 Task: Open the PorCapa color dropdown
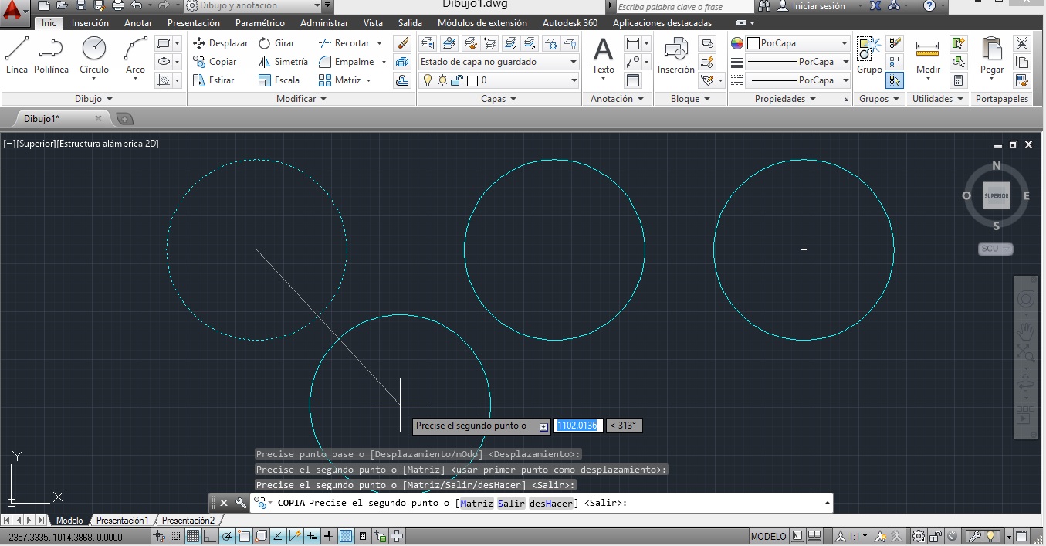844,43
